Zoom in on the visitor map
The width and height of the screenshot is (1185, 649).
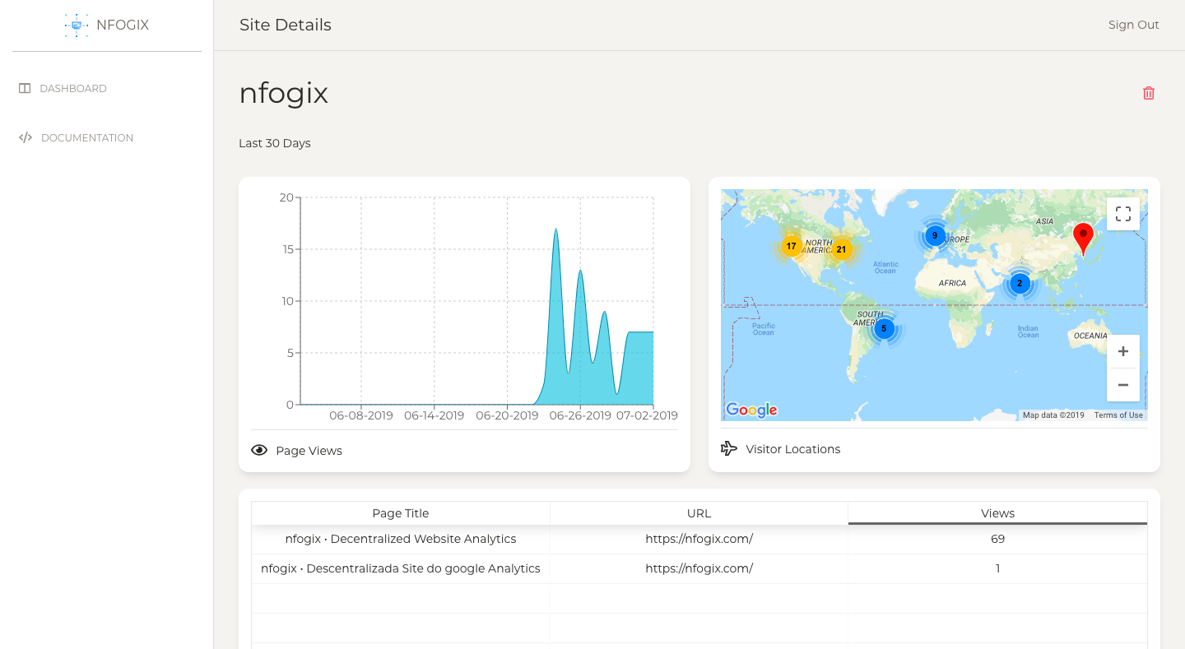tap(1123, 351)
